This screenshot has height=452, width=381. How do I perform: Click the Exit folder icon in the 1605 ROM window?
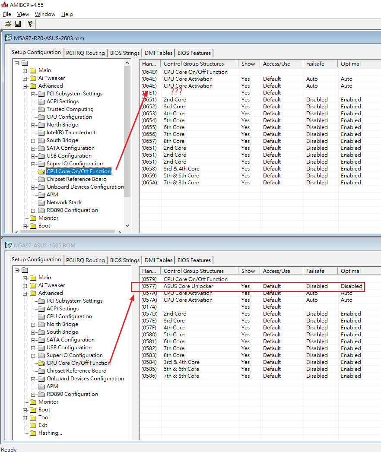click(x=33, y=425)
